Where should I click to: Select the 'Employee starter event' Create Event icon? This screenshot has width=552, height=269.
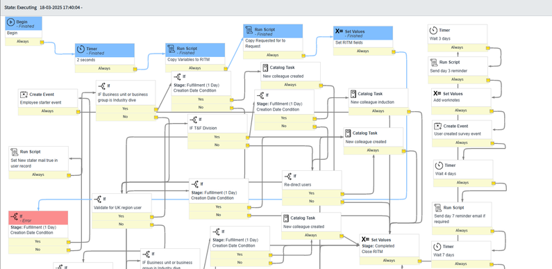pyautogui.click(x=24, y=95)
